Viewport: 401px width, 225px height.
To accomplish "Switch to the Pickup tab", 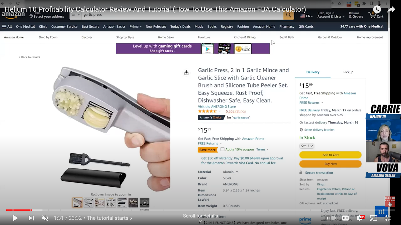I will 348,72.
